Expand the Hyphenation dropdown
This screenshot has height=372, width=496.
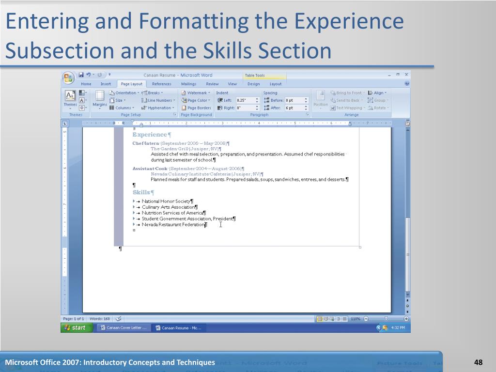[158, 108]
